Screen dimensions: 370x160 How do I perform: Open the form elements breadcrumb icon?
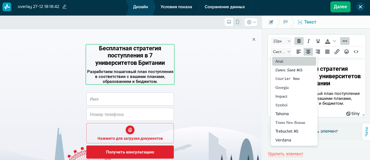[x=286, y=22]
